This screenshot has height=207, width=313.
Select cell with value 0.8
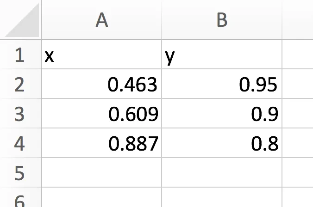click(x=222, y=143)
